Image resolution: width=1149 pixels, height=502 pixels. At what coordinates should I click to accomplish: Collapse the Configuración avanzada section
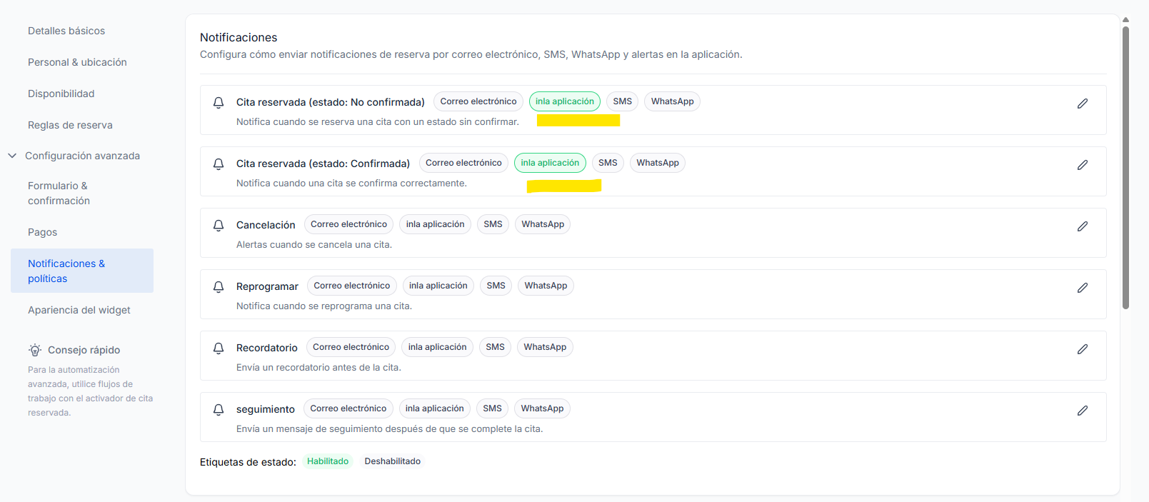pos(12,156)
